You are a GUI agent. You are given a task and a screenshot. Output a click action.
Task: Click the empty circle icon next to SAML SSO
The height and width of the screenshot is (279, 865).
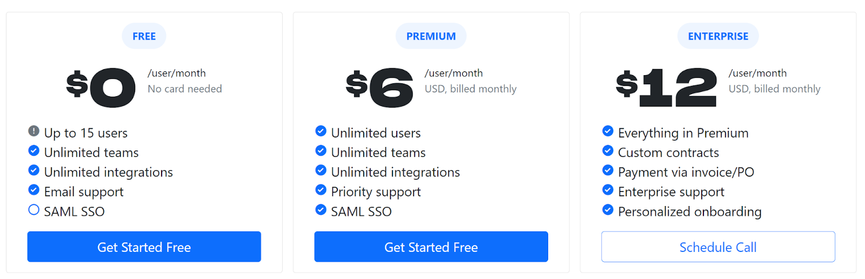tap(34, 210)
